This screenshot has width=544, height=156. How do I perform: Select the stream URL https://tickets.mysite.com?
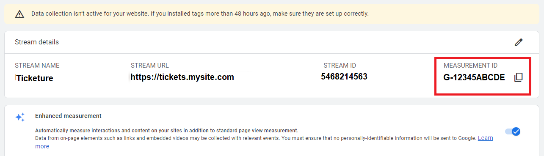coord(182,77)
